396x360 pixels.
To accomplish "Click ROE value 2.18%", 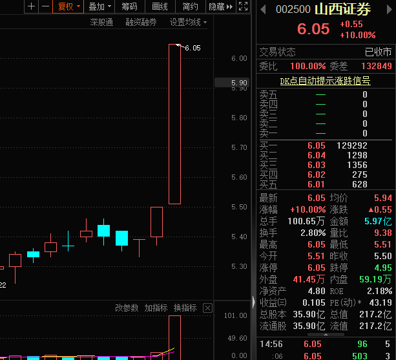I will pos(380,291).
